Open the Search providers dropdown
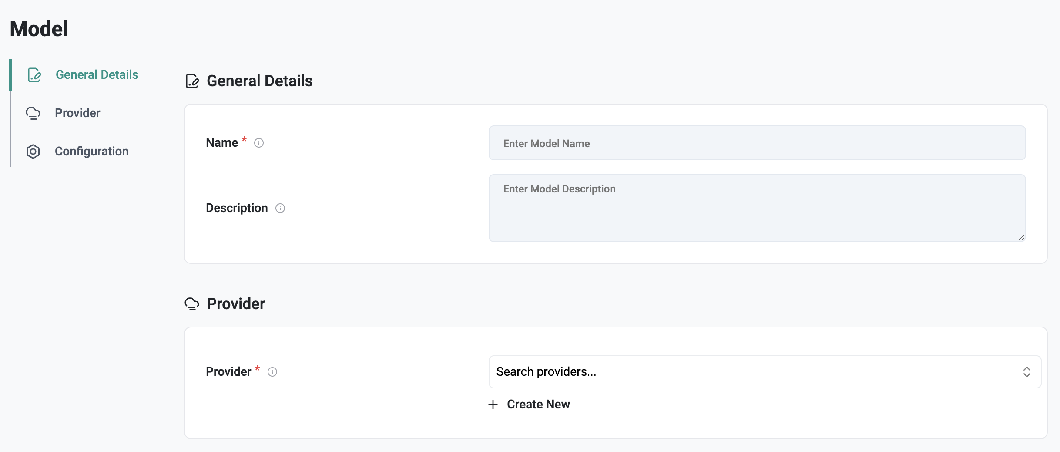1060x452 pixels. pyautogui.click(x=757, y=372)
